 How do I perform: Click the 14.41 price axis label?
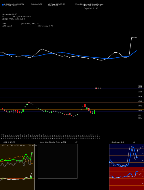tap(140, 111)
